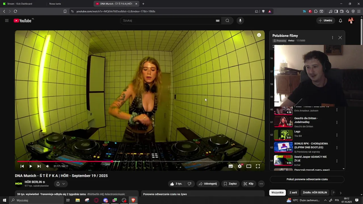Open the HÖR BERLIN channel link
This screenshot has width=363, height=204.
tap(33, 182)
